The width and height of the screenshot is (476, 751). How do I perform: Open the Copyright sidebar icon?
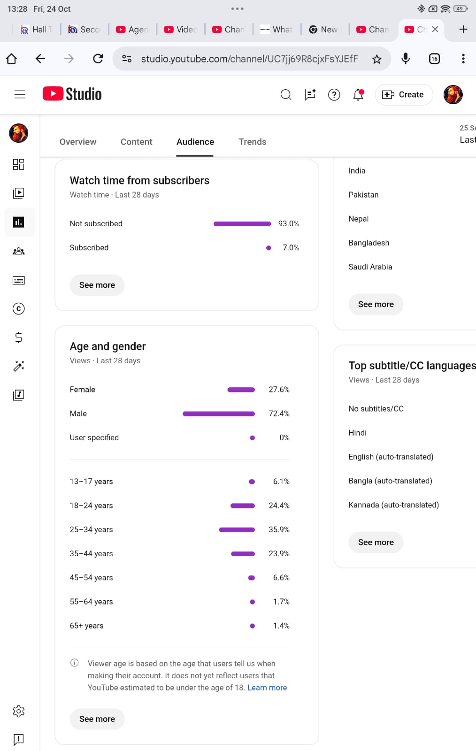[x=19, y=308]
